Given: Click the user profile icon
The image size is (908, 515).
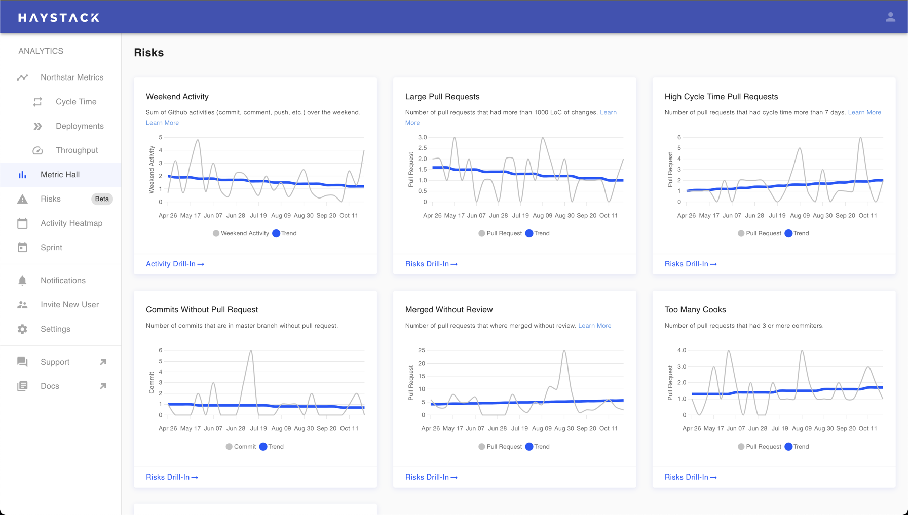Looking at the screenshot, I should (890, 17).
